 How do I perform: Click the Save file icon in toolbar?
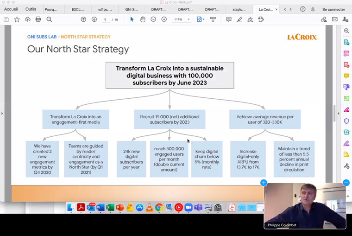click(6, 19)
